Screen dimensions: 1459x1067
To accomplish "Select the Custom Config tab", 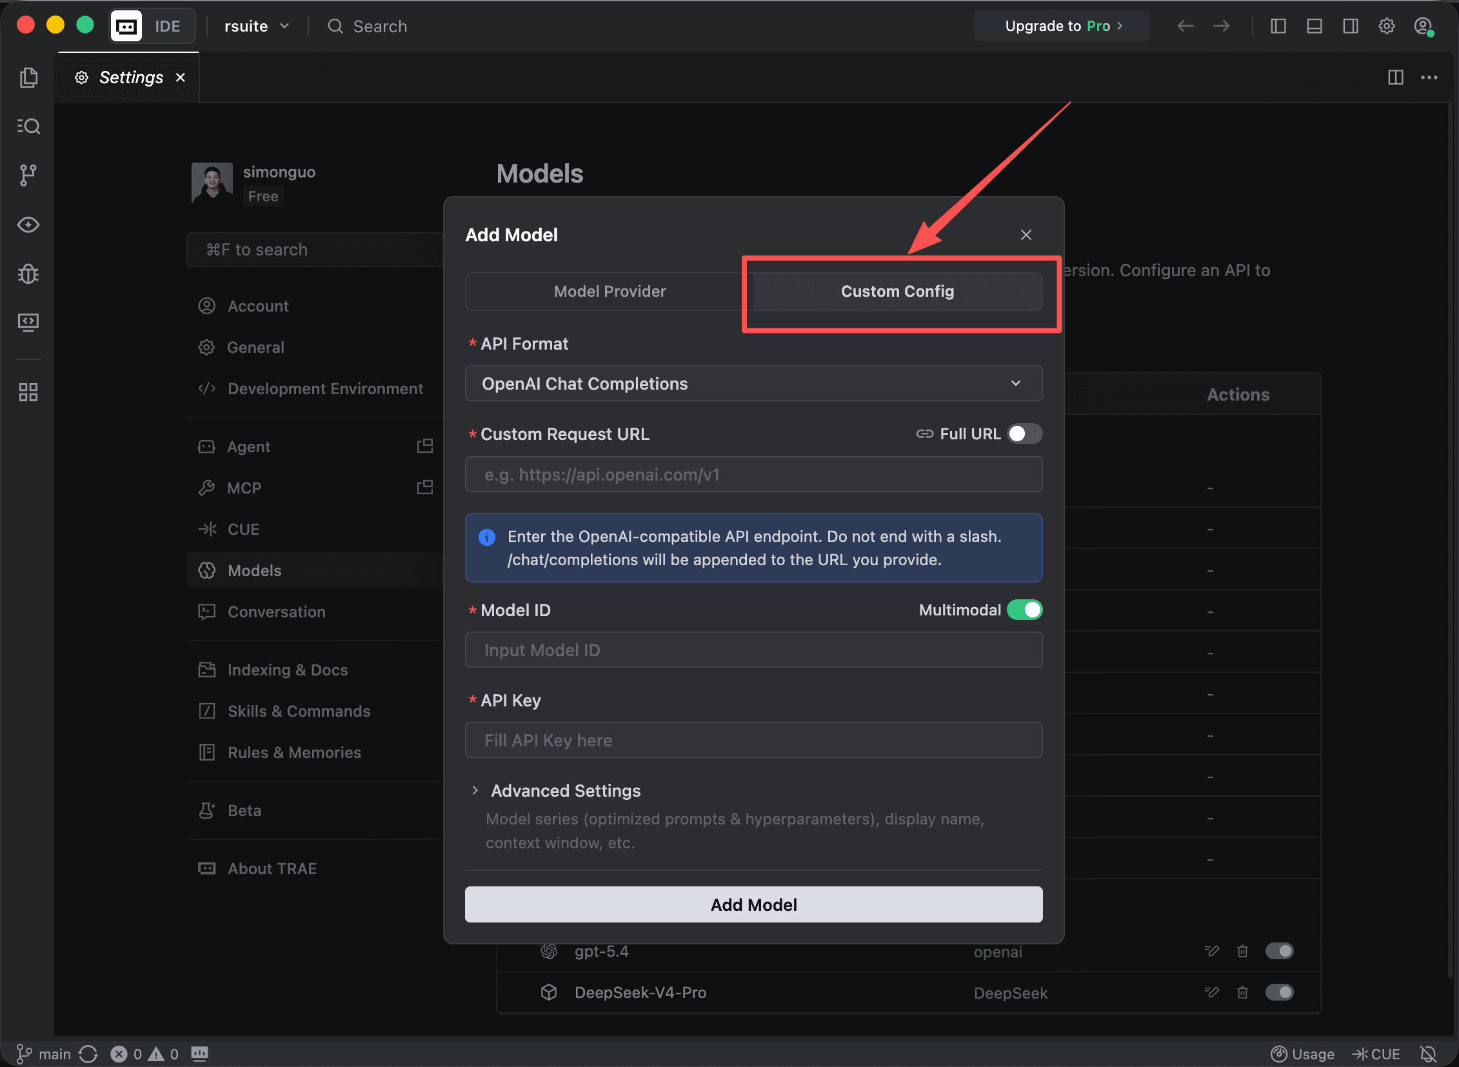I will click(897, 292).
